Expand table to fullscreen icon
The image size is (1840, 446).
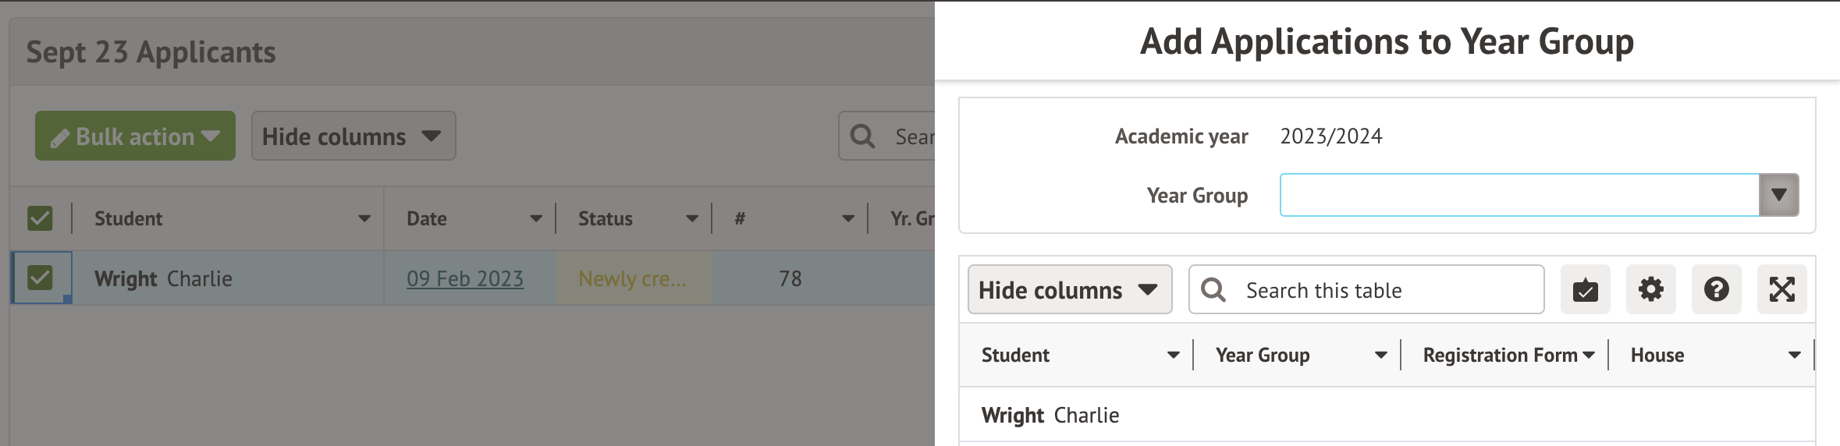pos(1781,290)
